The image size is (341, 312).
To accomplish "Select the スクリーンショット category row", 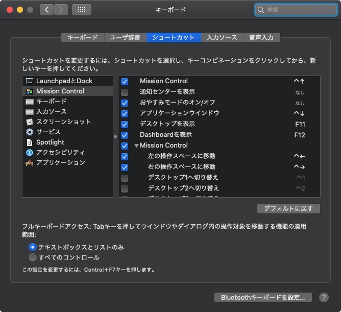I will [67, 122].
